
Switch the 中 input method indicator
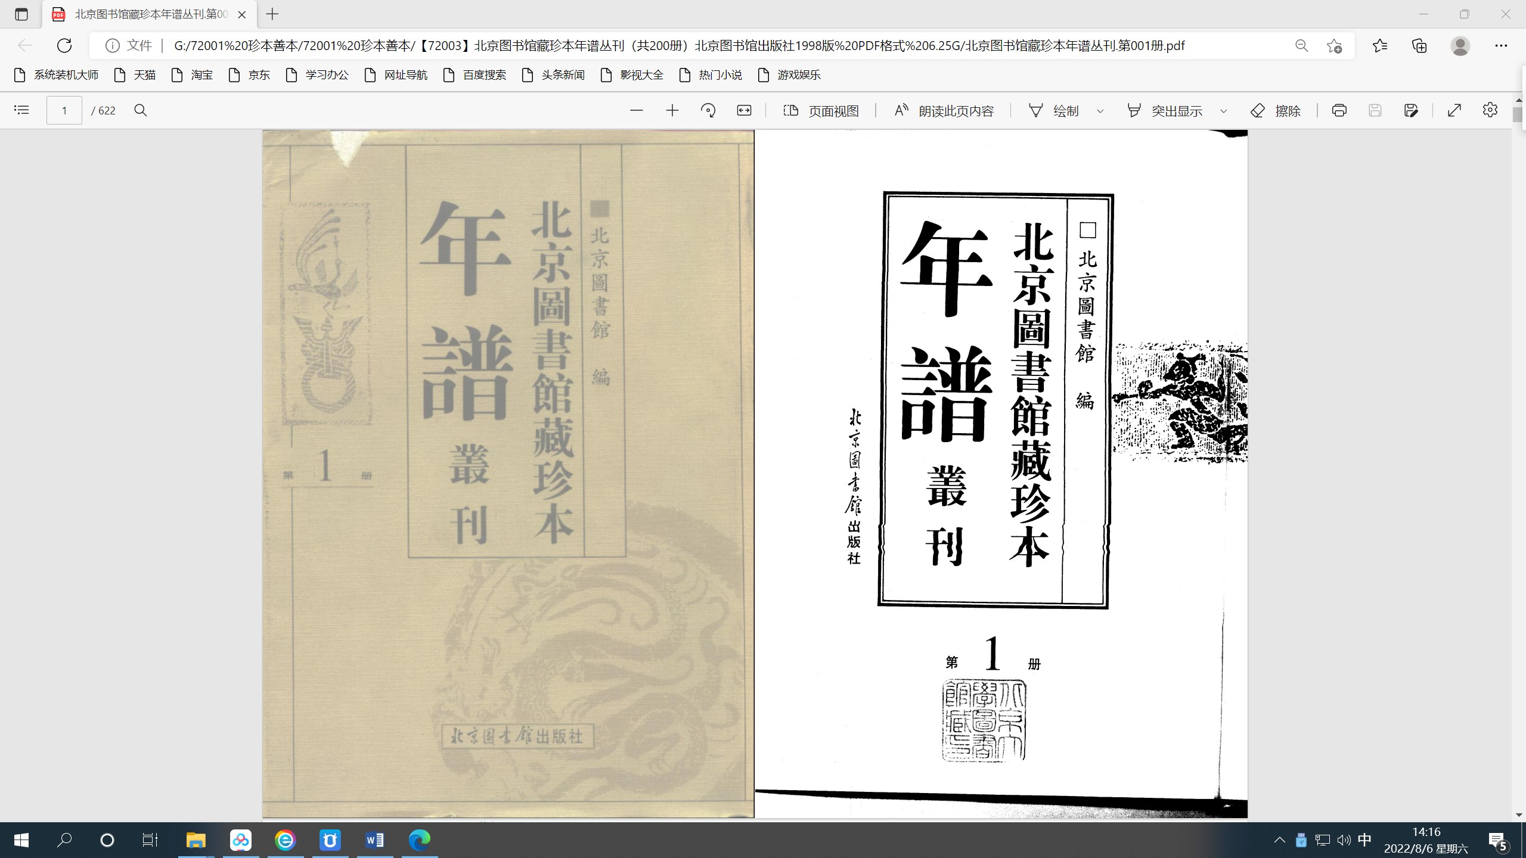point(1364,840)
